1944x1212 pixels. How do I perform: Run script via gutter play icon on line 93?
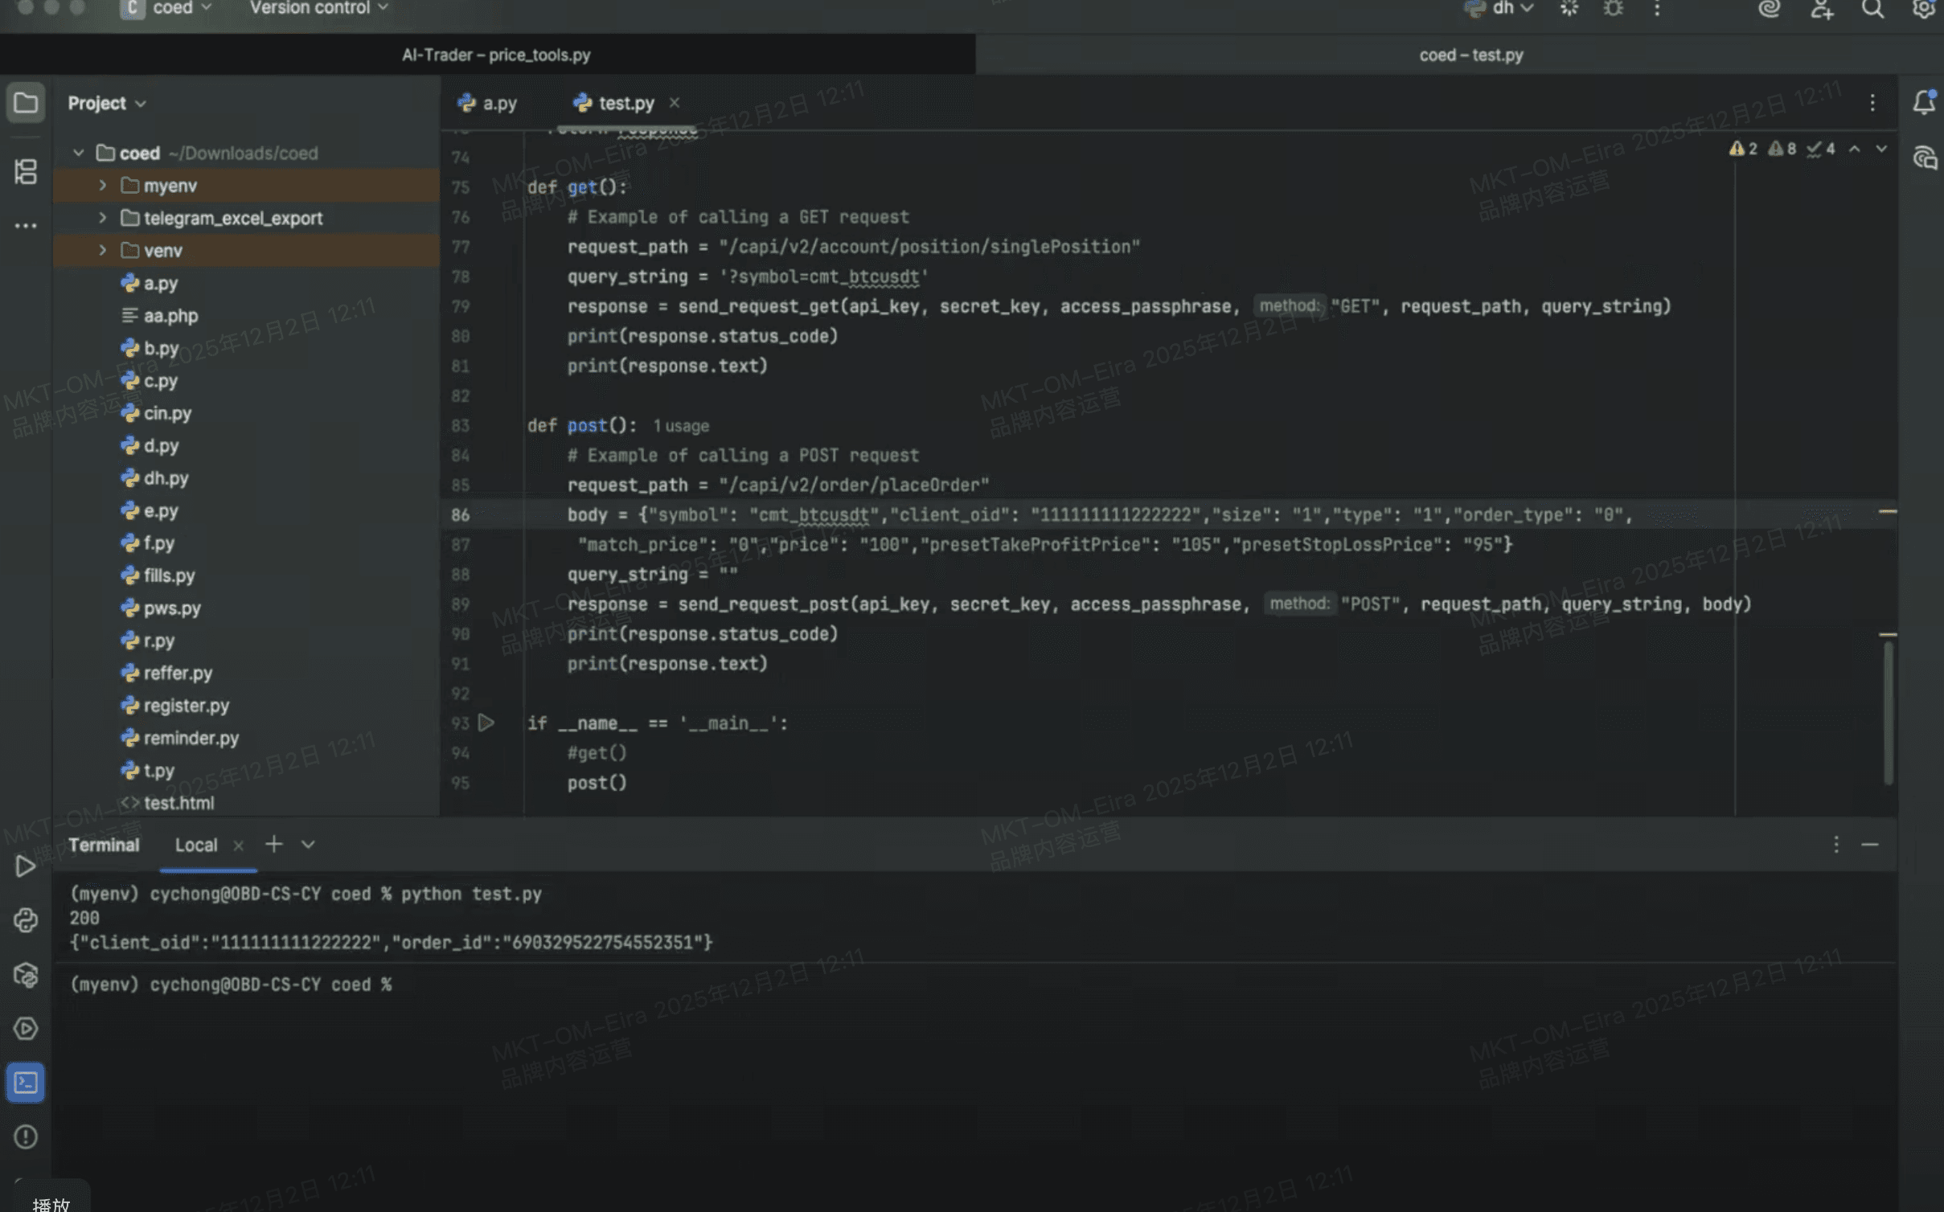pos(487,723)
